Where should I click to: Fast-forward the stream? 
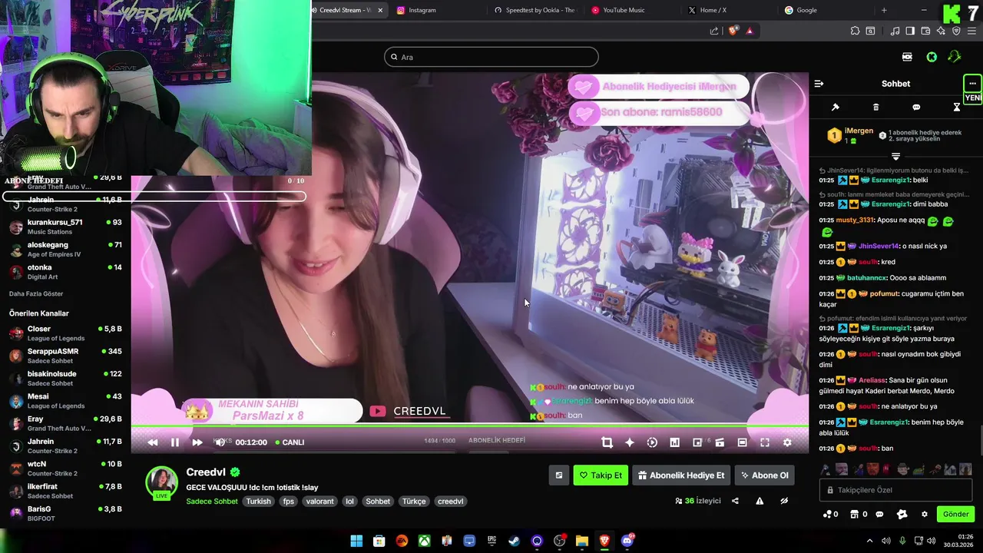coord(197,442)
